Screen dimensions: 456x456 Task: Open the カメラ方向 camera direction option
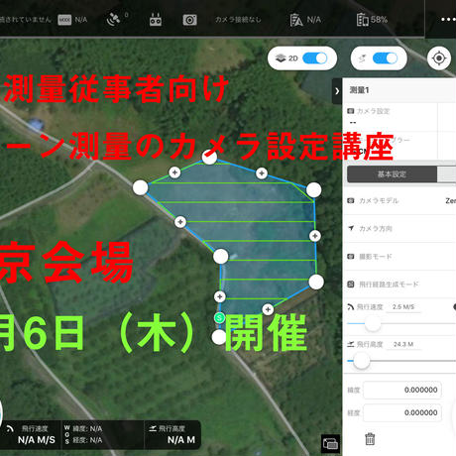coord(399,228)
